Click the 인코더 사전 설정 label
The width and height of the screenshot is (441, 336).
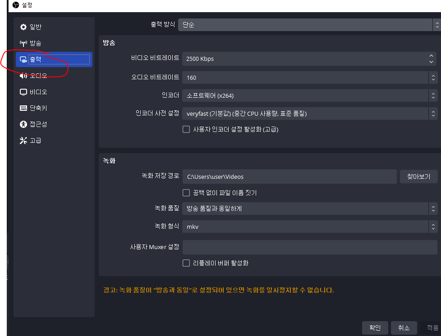pyautogui.click(x=157, y=113)
